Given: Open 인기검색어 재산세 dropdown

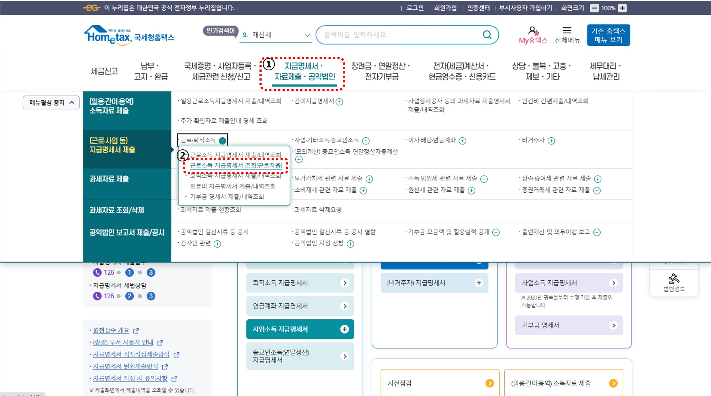Looking at the screenshot, I should [307, 35].
